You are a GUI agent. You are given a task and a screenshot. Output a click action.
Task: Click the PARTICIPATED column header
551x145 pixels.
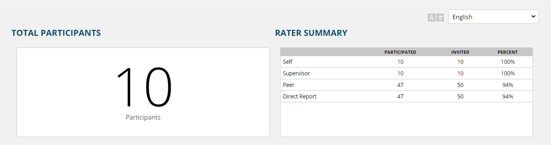(400, 52)
